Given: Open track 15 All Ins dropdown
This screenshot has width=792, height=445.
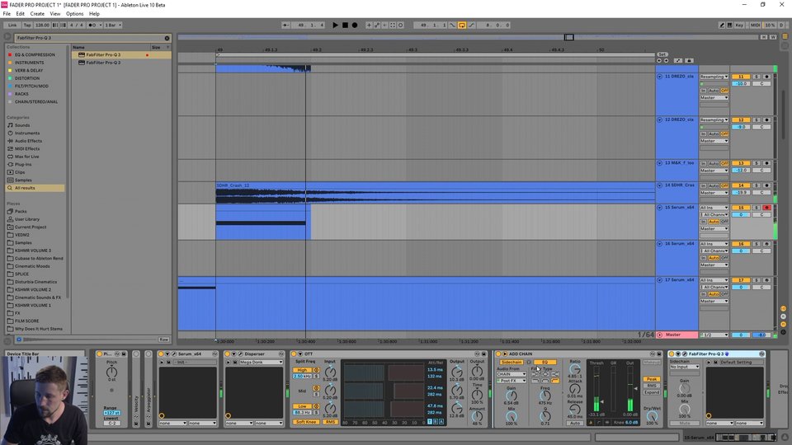Looking at the screenshot, I should (714, 208).
